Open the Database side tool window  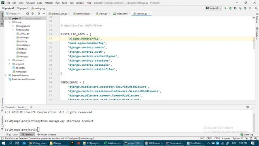[x=257, y=34]
